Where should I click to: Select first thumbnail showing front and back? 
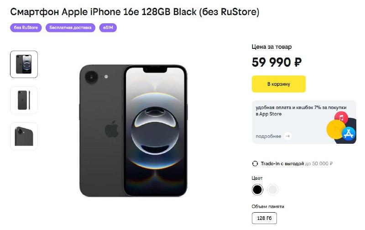pos(24,64)
